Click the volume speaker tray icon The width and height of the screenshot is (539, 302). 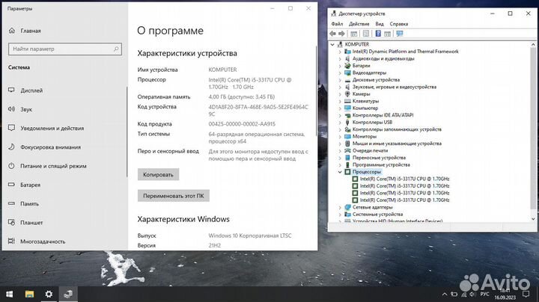(472, 294)
